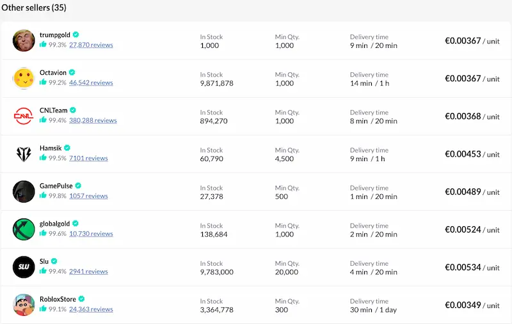Open GamePulse's 1057 reviews link

88,196
